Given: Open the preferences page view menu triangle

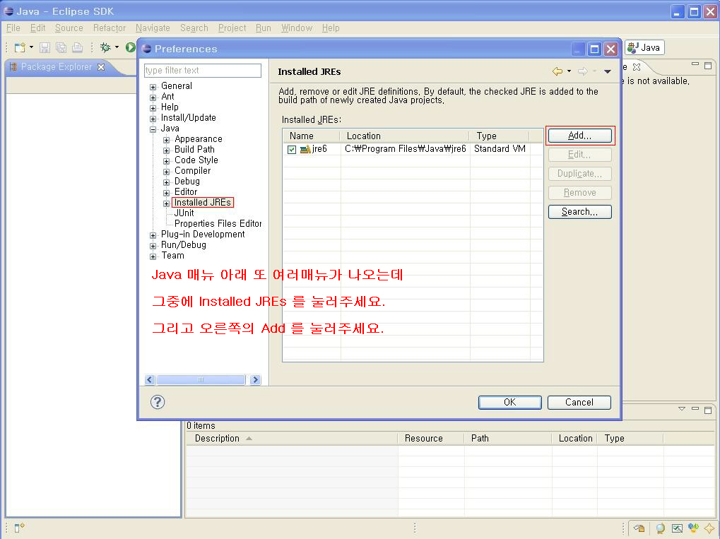Looking at the screenshot, I should click(607, 71).
